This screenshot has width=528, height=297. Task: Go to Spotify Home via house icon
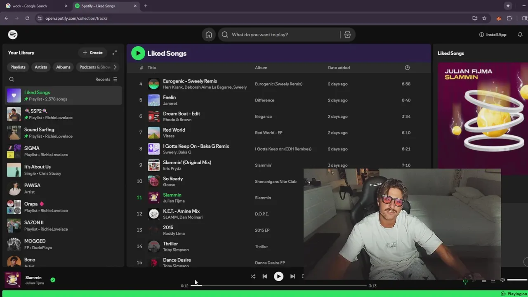(x=209, y=35)
